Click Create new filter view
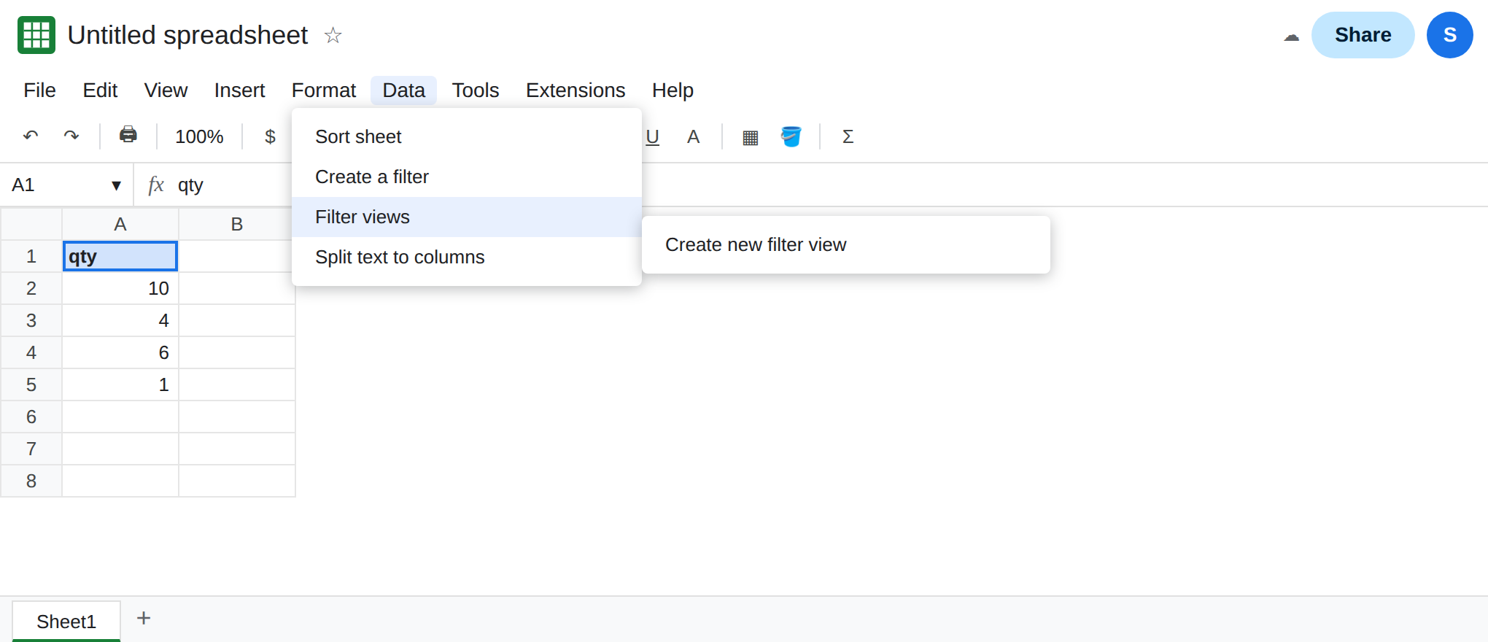1488x642 pixels. click(846, 244)
